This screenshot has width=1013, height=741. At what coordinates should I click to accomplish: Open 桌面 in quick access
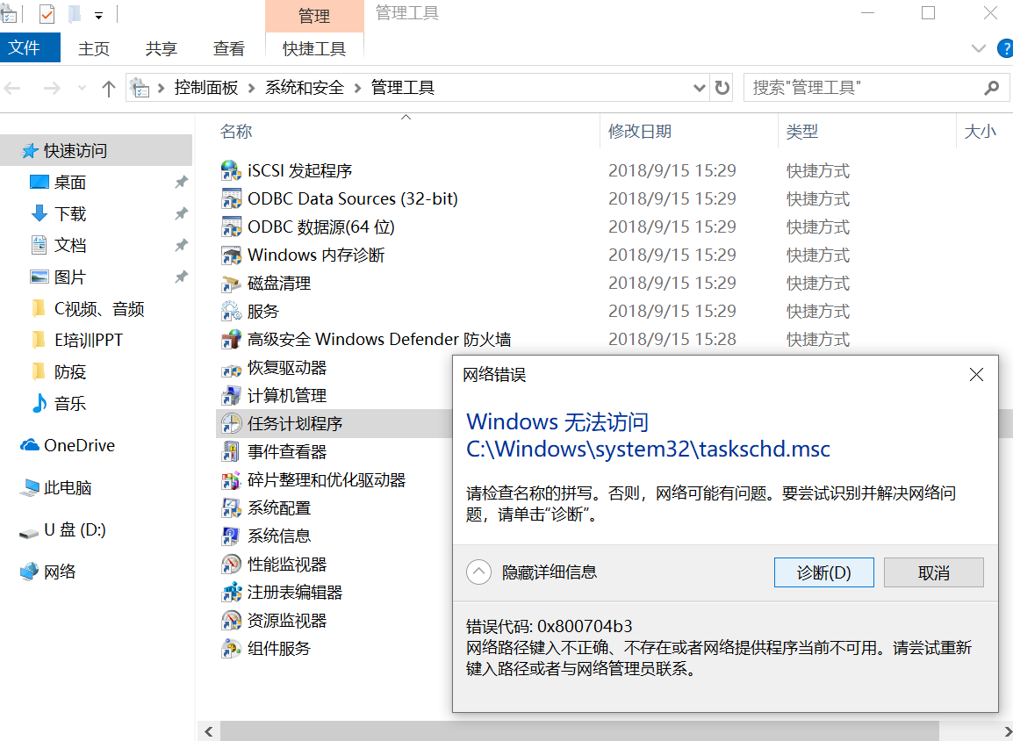[58, 183]
